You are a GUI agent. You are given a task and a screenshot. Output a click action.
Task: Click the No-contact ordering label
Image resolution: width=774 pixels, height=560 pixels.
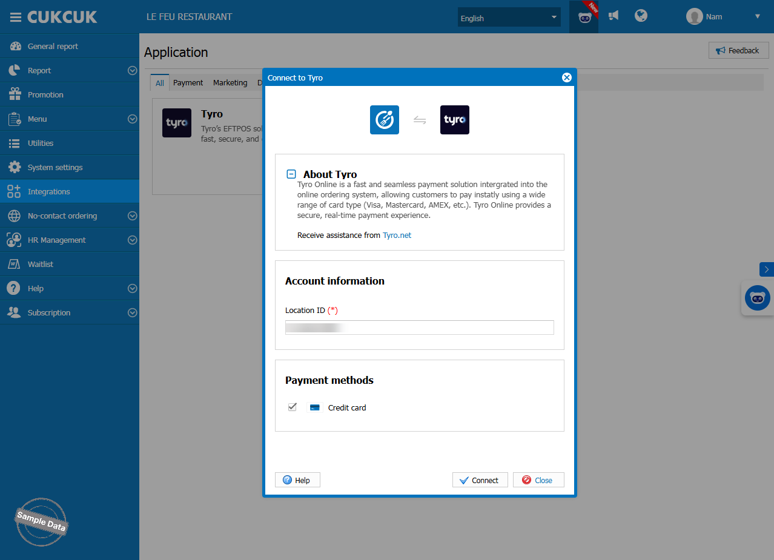pyautogui.click(x=62, y=216)
